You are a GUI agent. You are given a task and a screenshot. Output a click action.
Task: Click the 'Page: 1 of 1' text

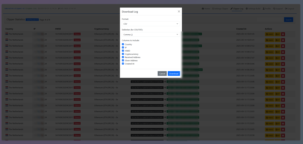coord(45,20)
